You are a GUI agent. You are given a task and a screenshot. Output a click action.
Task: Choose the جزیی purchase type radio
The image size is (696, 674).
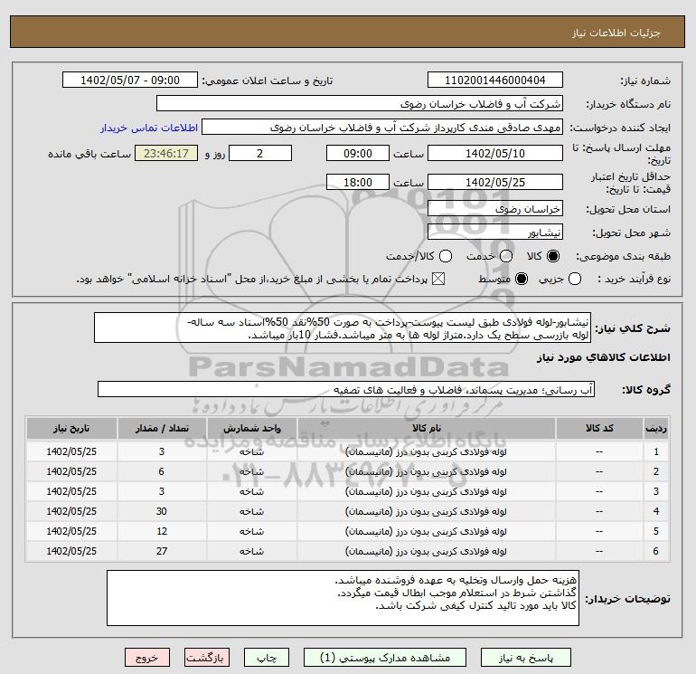point(575,279)
